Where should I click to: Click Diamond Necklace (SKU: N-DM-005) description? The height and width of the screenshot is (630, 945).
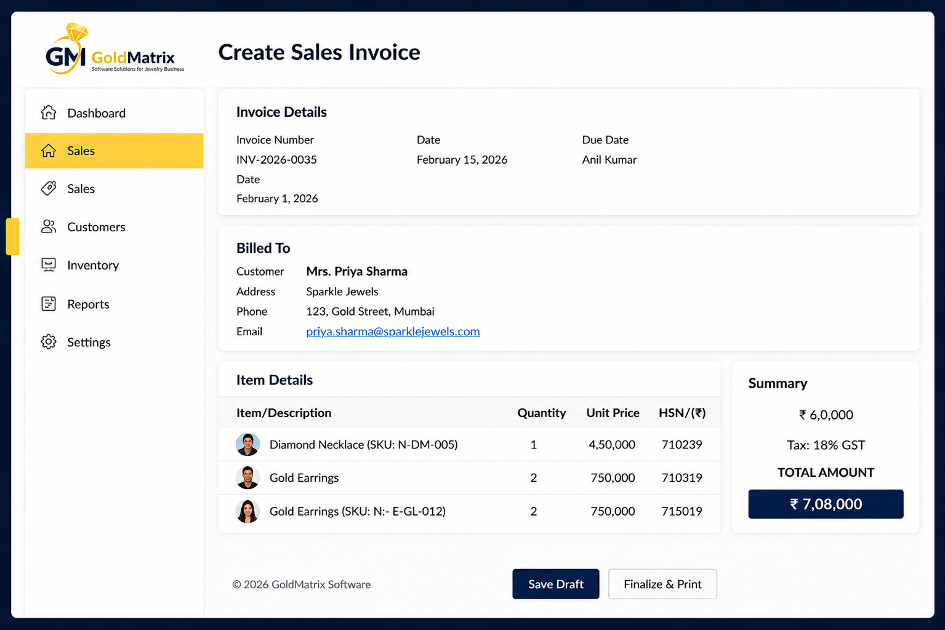[x=364, y=445]
